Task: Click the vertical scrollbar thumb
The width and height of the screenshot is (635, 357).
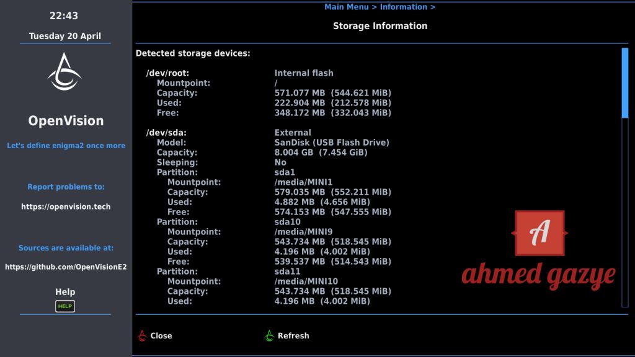Action: (625, 83)
